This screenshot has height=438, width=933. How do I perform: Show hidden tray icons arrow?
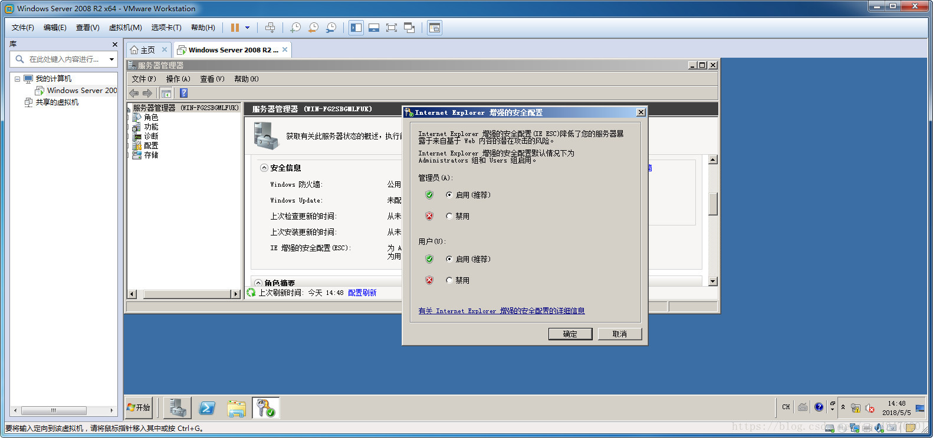click(x=843, y=407)
